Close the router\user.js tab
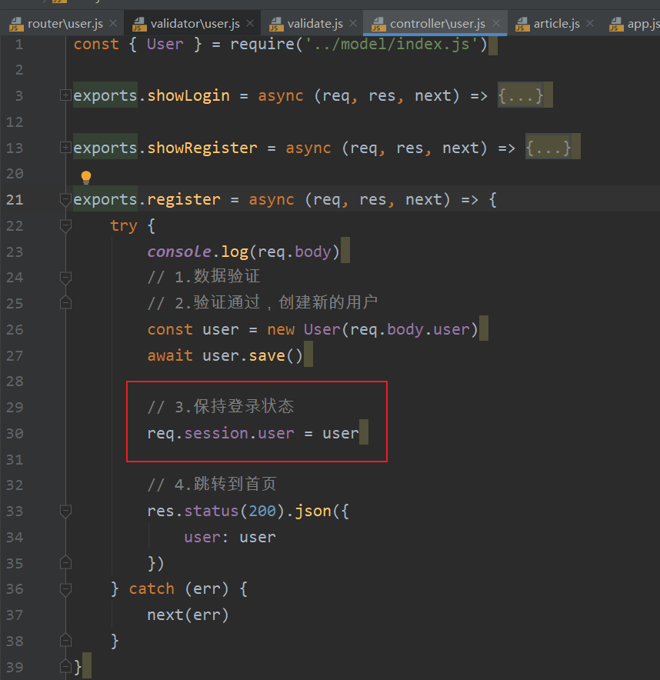This screenshot has height=680, width=660. point(113,23)
